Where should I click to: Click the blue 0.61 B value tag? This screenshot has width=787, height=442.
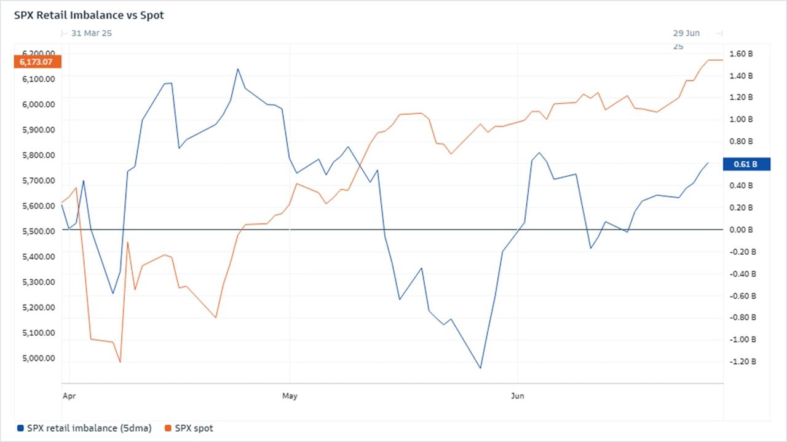745,164
